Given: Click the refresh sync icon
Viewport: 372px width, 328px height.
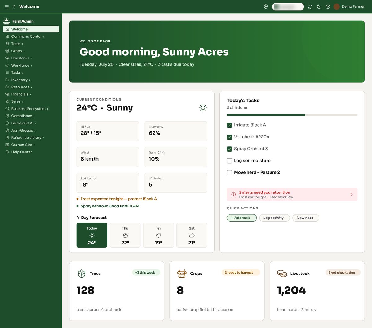Looking at the screenshot, I should point(310,6).
